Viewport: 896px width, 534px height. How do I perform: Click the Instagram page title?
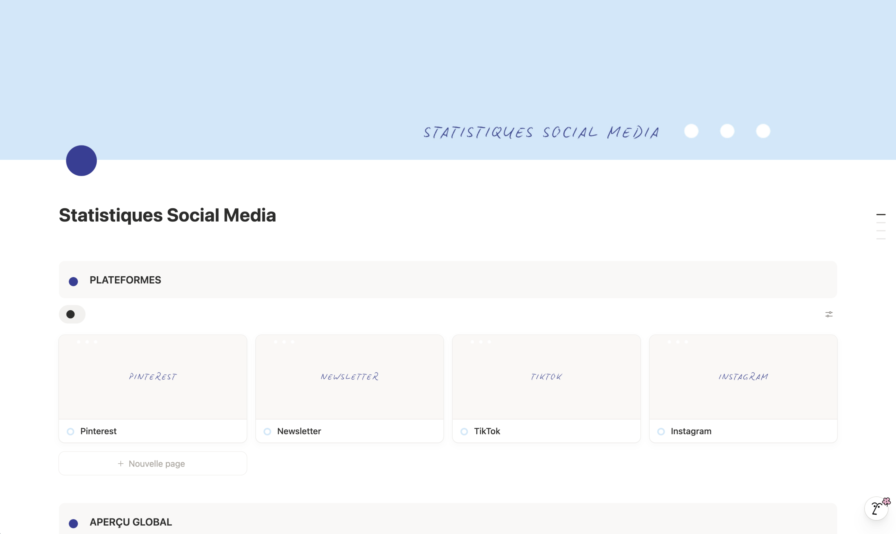pos(691,431)
